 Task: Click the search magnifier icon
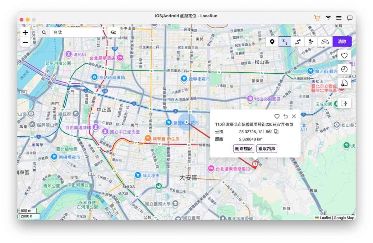coord(44,32)
